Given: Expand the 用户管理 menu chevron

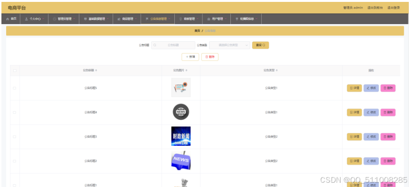Looking at the screenshot, I should pyautogui.click(x=226, y=19).
